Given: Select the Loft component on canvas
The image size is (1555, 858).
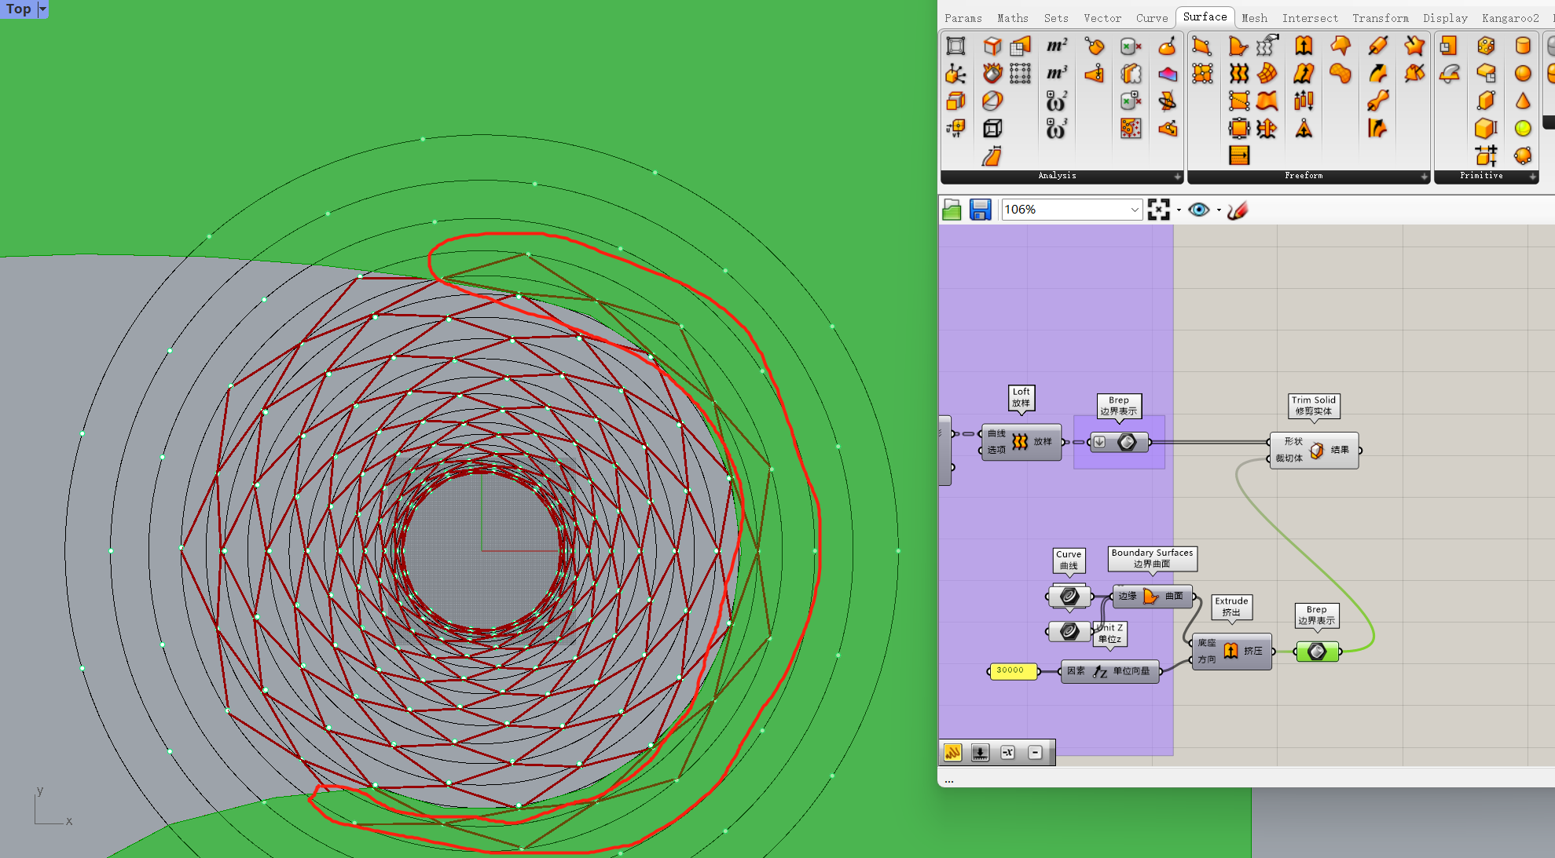Looking at the screenshot, I should [x=1021, y=442].
